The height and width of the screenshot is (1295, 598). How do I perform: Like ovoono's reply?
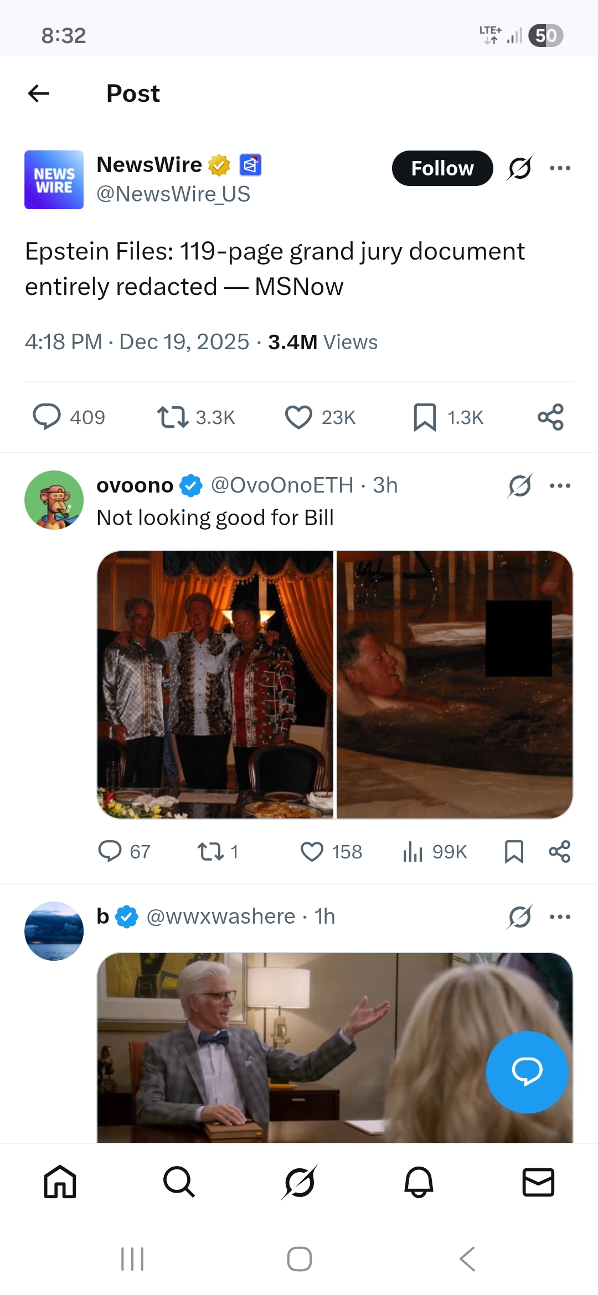[312, 852]
